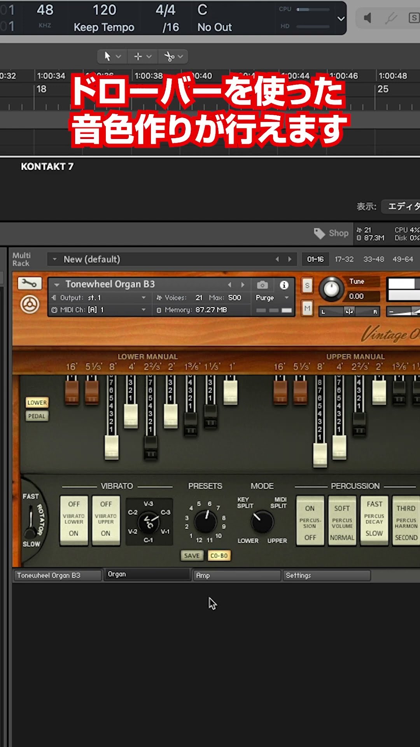Click the tempo value 120
The height and width of the screenshot is (747, 420).
click(x=104, y=10)
